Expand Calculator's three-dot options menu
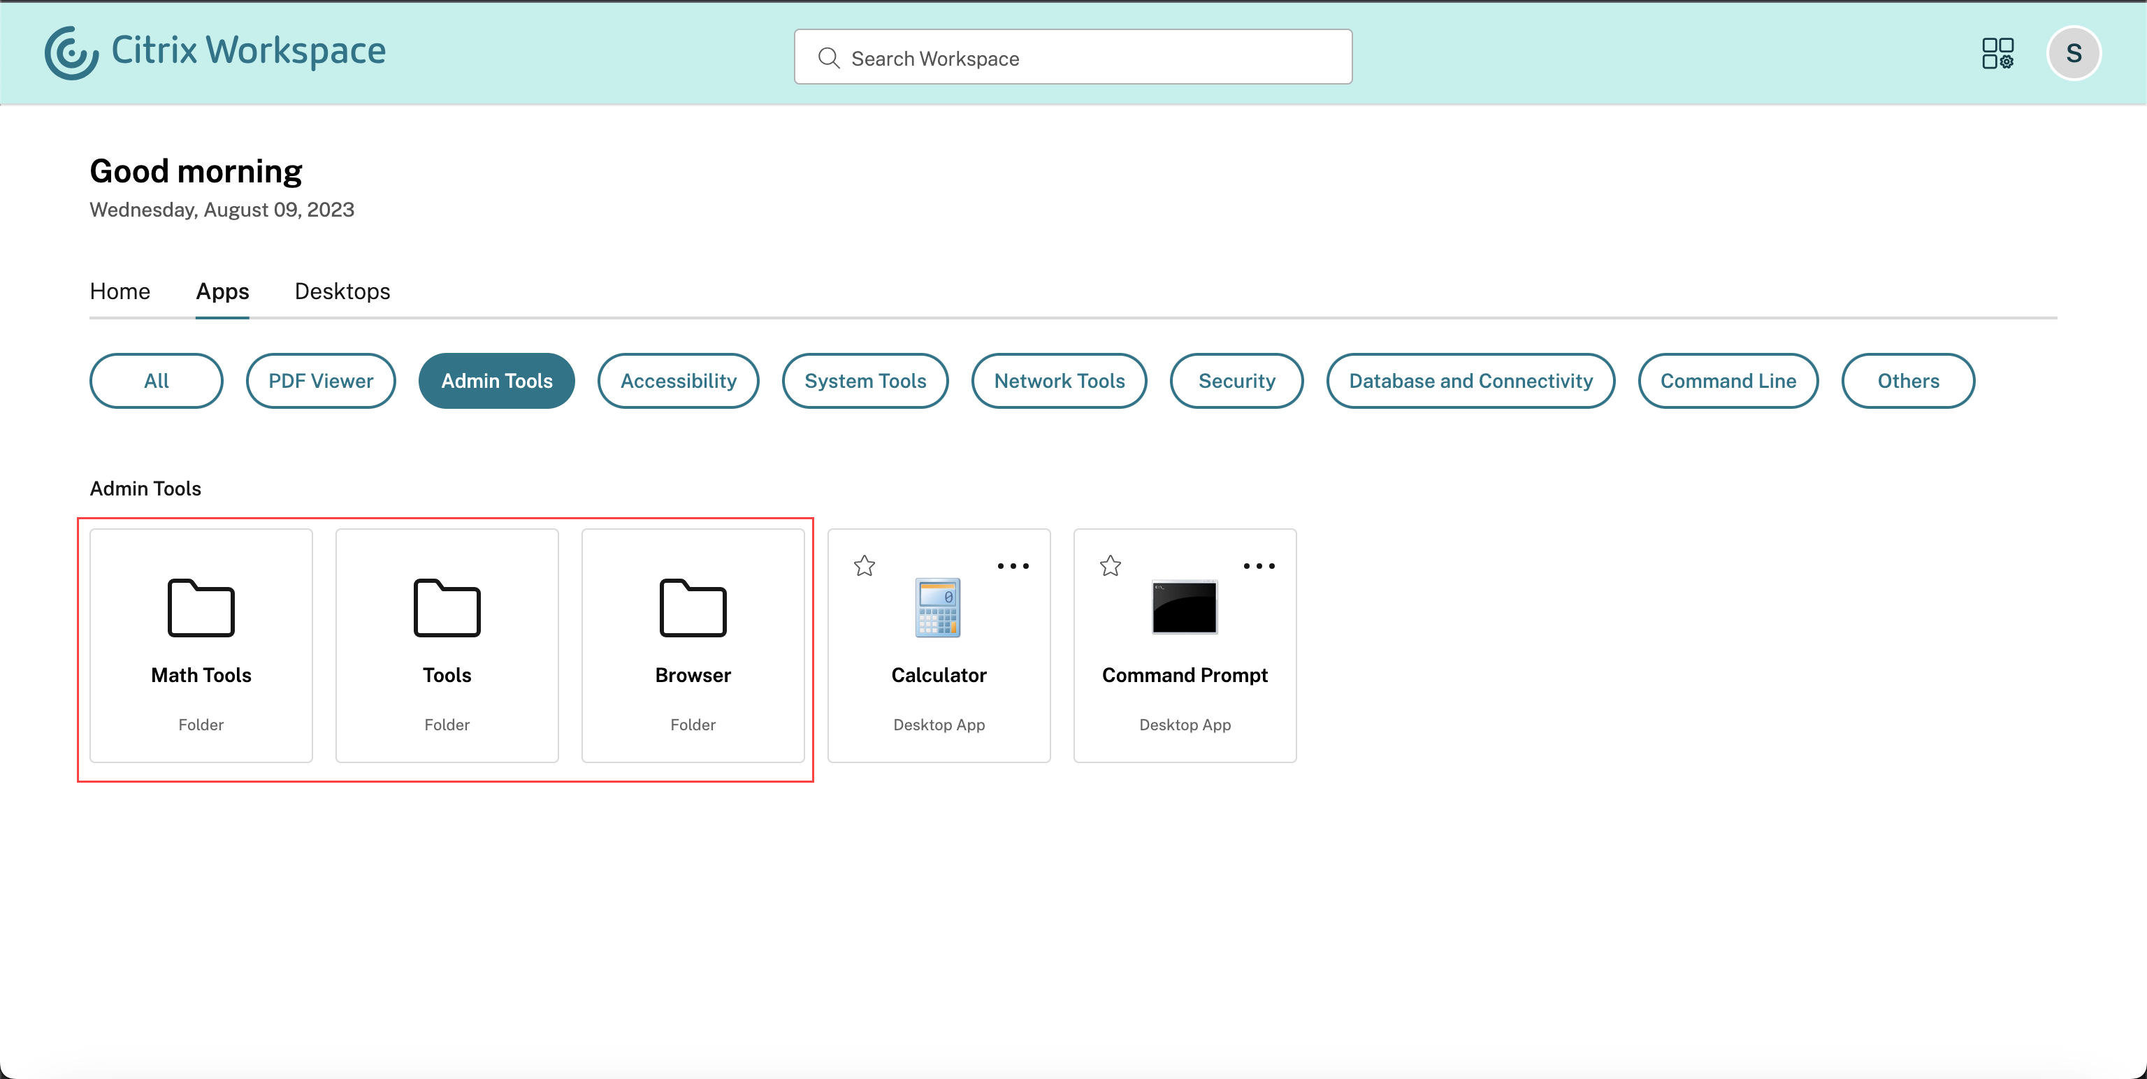Screen dimensions: 2147x1079 click(1013, 566)
